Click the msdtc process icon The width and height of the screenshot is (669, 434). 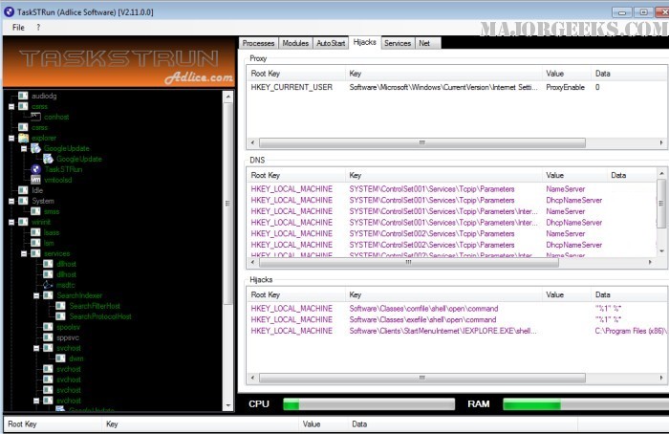point(48,285)
